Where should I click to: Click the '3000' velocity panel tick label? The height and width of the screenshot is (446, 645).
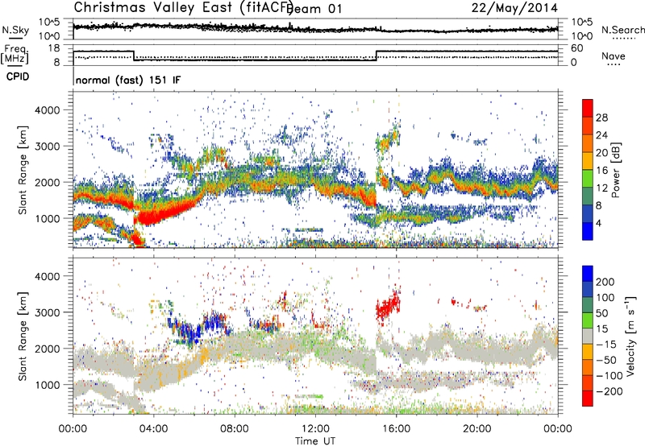(x=47, y=312)
